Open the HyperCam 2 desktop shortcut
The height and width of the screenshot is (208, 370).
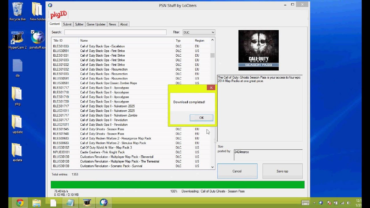point(17,40)
